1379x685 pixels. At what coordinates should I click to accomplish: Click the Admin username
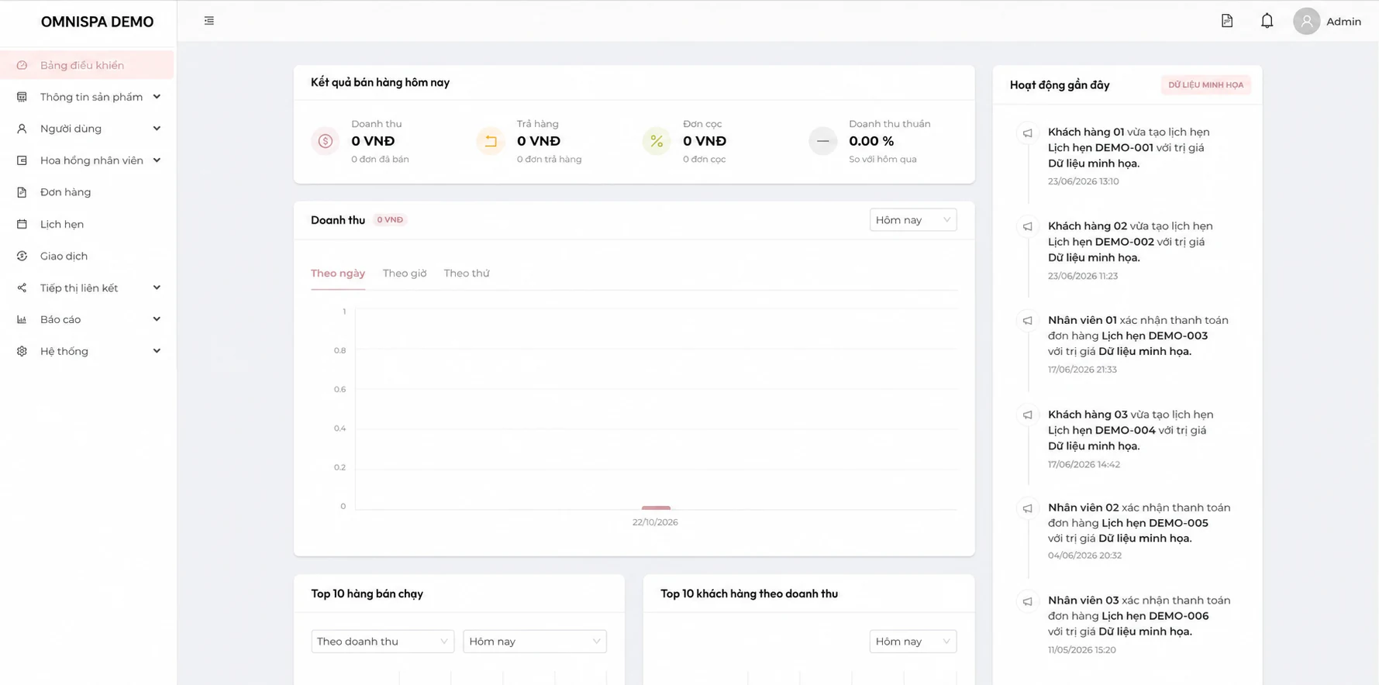pyautogui.click(x=1343, y=22)
